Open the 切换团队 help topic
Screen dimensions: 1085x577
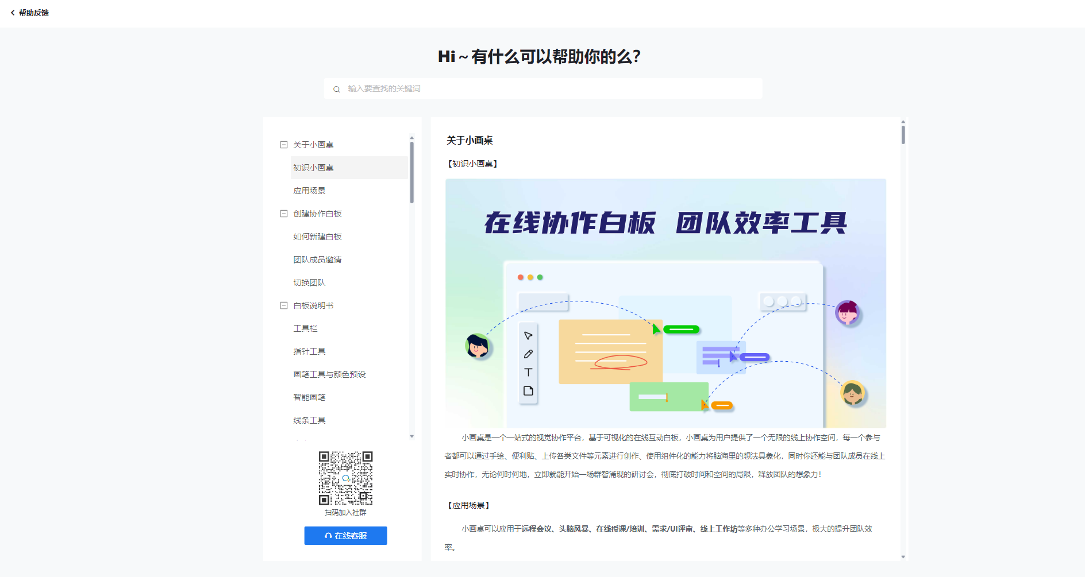[309, 282]
